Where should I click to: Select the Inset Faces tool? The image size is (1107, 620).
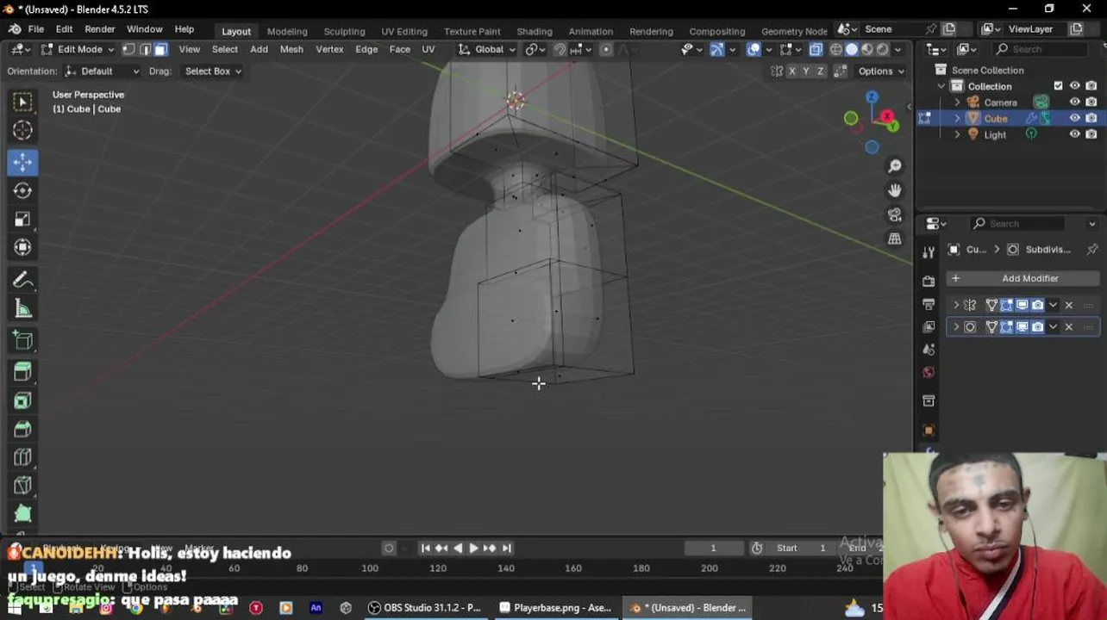[22, 400]
